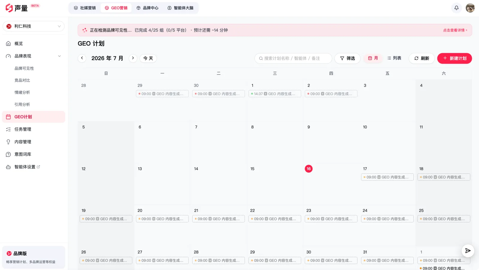Go to previous month arrow
Image resolution: width=479 pixels, height=270 pixels.
82,58
